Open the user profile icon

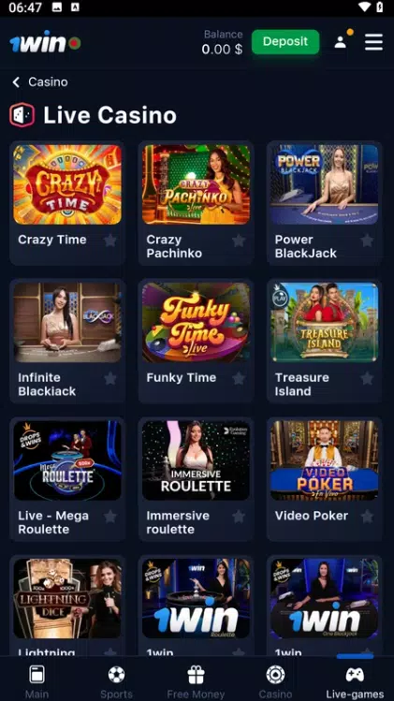[x=341, y=42]
